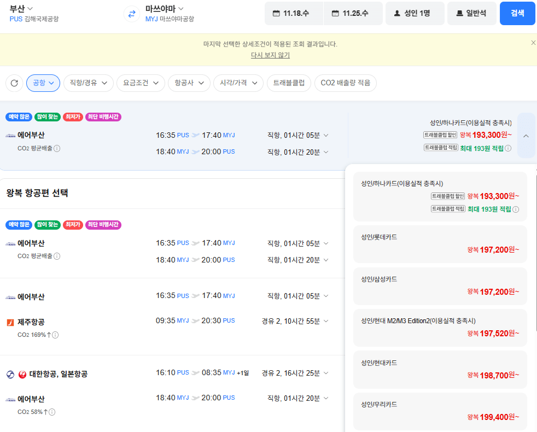537x432 pixels.
Task: Select the 현대 M2/M3 Edition2 197,520원 fare
Action: click(x=440, y=328)
